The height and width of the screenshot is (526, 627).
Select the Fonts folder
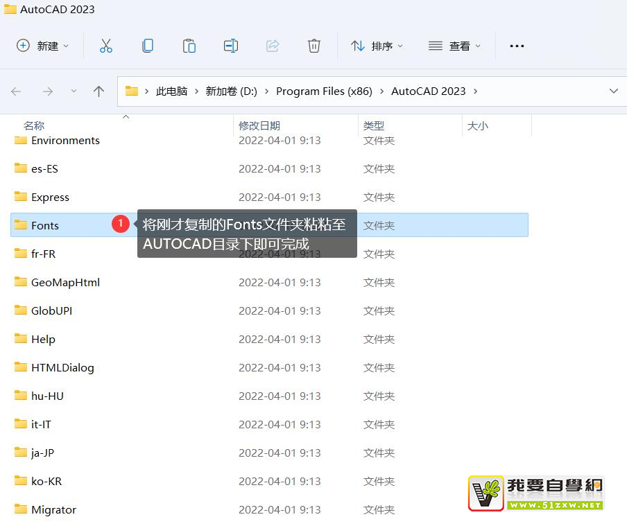pyautogui.click(x=45, y=225)
